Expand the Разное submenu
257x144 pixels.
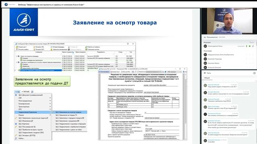(33, 115)
